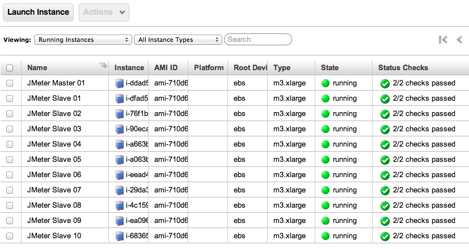Sort by the Name column header
469x249 pixels.
tap(65, 67)
